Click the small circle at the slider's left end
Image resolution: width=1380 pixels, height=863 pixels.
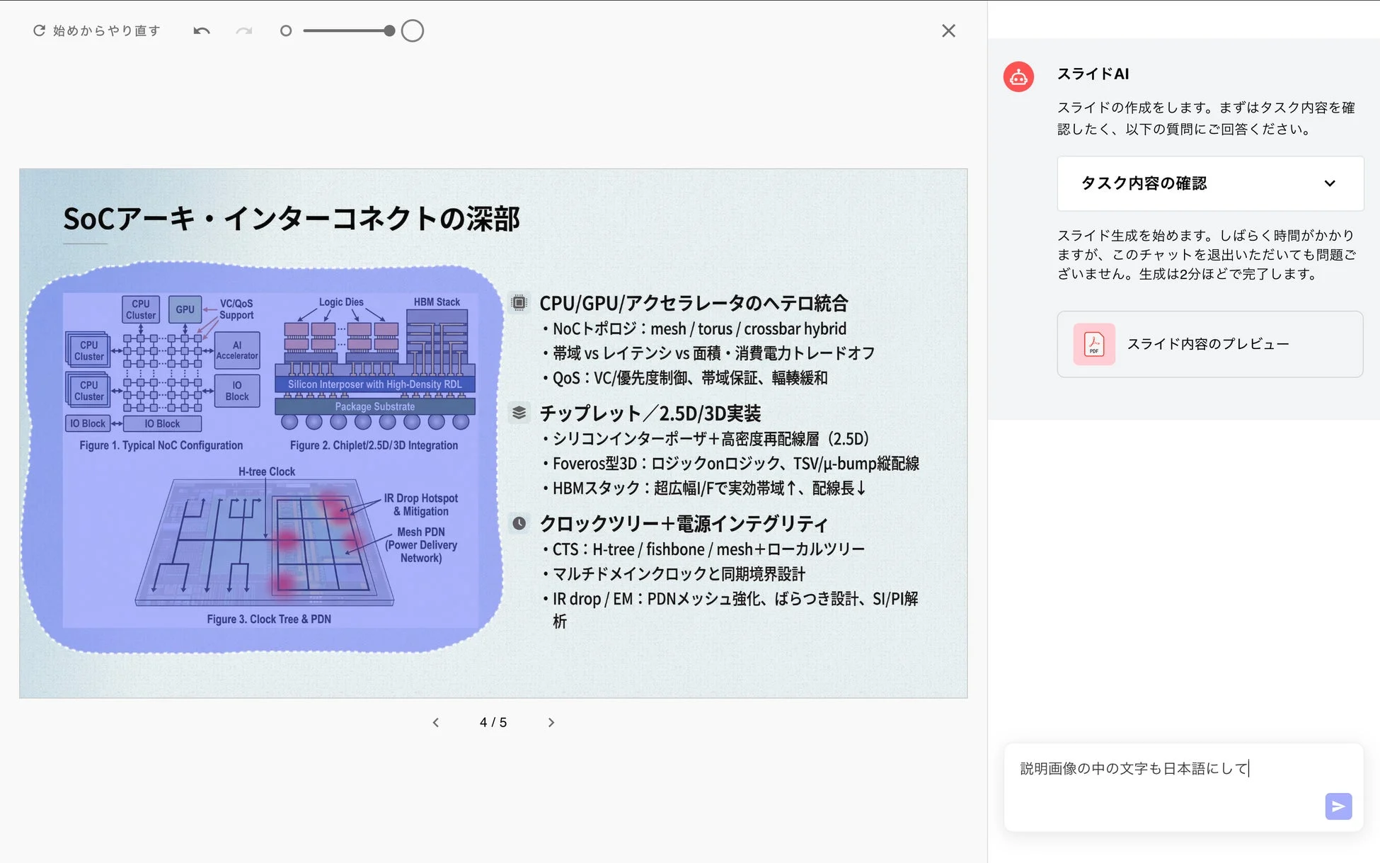click(286, 30)
